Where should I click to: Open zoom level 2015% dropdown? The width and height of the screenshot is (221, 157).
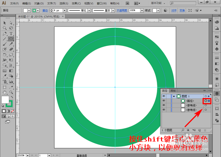click(28, 156)
